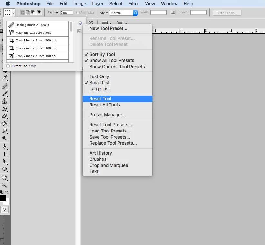The width and height of the screenshot is (265, 245).
Task: Choose Load Tool Presets…
Action: pos(118,131)
